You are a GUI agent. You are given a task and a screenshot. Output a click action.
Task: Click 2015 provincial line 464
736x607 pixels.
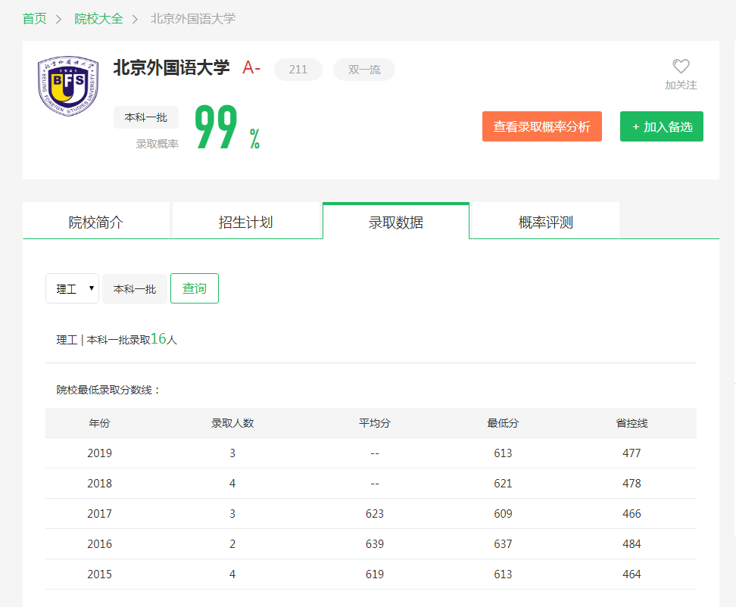click(x=632, y=574)
